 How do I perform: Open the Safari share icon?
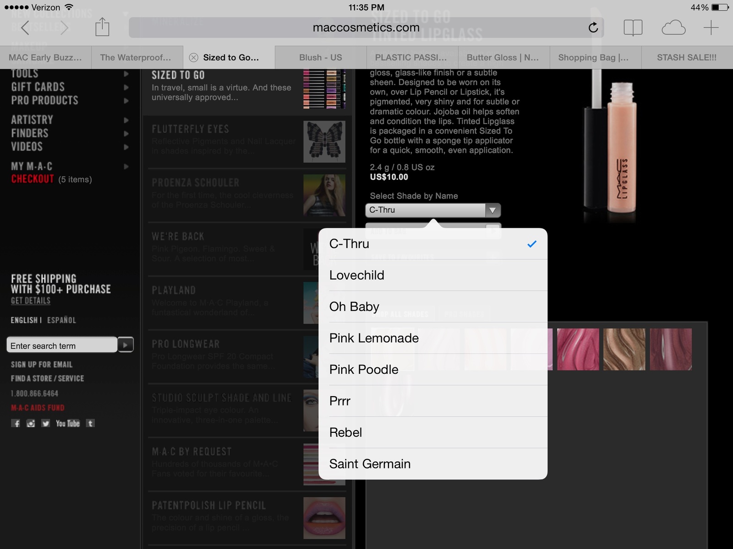(x=102, y=27)
